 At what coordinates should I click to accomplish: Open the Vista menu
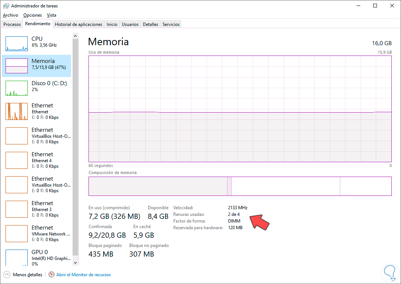[52, 15]
